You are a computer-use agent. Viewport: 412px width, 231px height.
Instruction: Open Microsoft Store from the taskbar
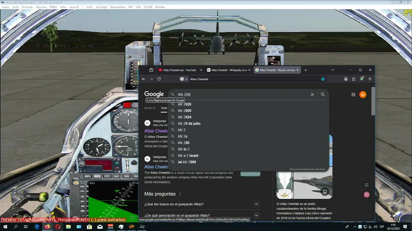89,227
